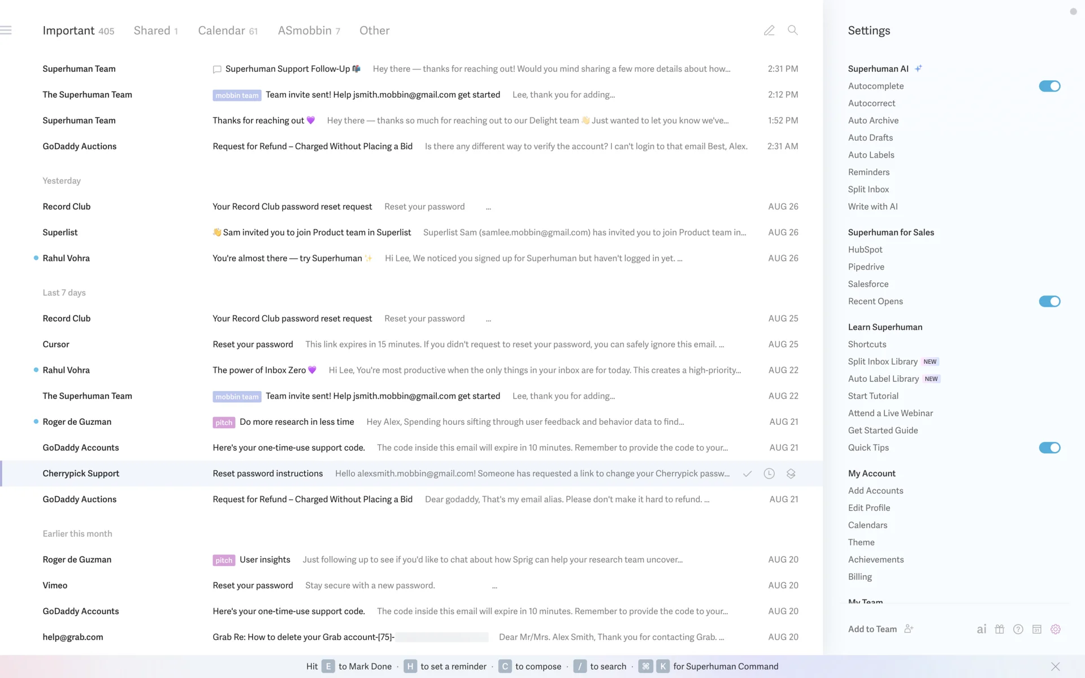The image size is (1085, 678).
Task: Disable the Recent Opens toggle
Action: [1049, 301]
